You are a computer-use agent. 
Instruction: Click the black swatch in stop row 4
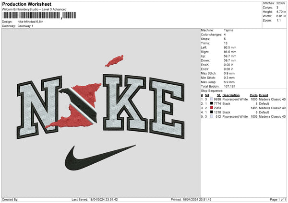[212, 112]
